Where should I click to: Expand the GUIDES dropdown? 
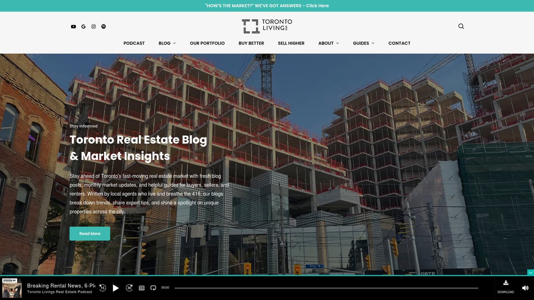tap(364, 43)
